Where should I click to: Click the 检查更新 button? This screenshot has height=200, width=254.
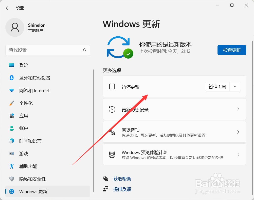(232, 50)
